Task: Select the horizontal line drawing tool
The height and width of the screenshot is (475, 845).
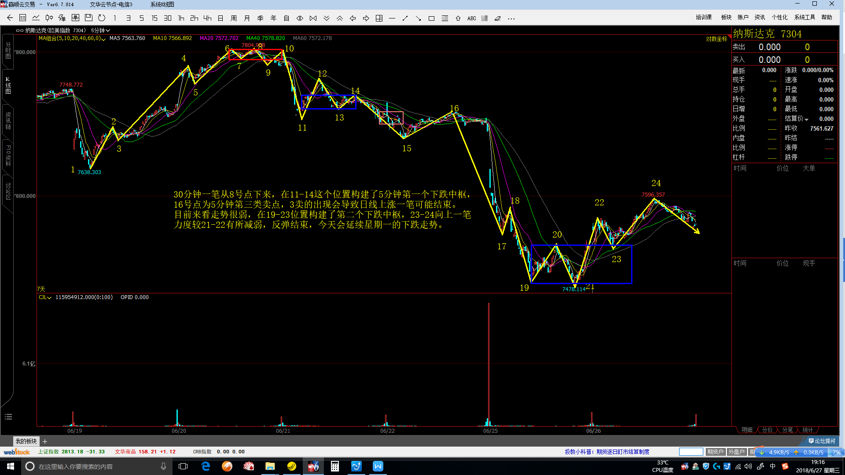Action: 392,18
